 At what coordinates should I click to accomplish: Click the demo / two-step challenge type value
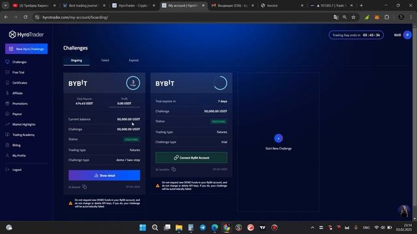[x=128, y=160]
